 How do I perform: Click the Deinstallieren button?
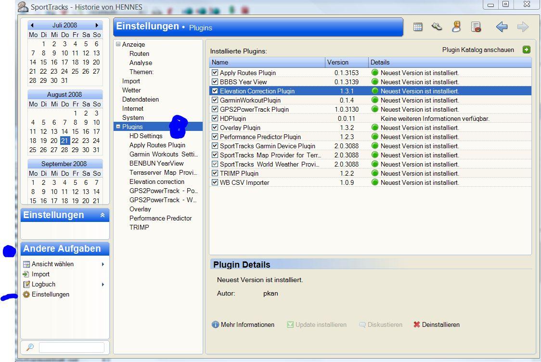pos(437,325)
